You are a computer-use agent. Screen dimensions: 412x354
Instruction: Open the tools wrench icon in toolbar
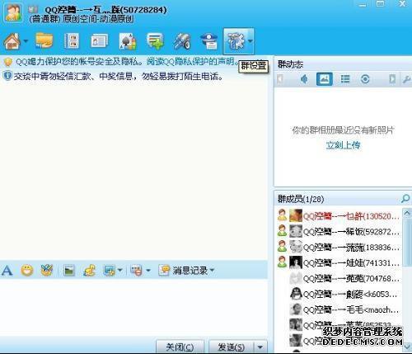click(x=182, y=41)
